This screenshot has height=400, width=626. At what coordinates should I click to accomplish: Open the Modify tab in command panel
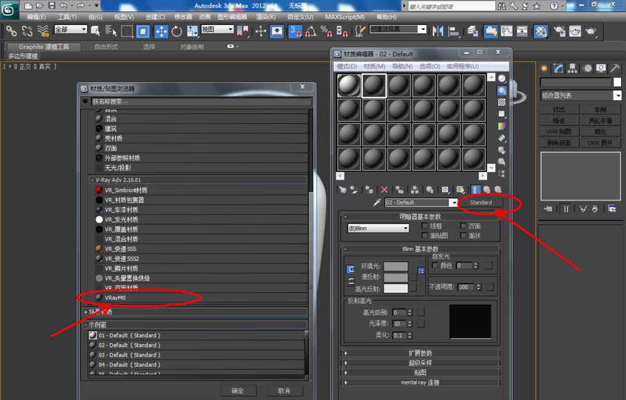(558, 68)
